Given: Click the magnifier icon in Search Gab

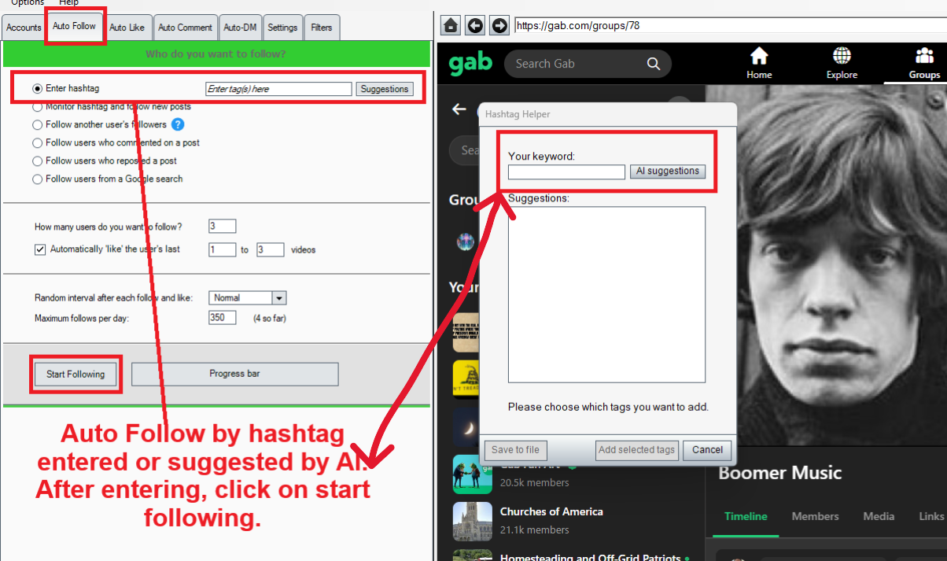Looking at the screenshot, I should (x=654, y=64).
